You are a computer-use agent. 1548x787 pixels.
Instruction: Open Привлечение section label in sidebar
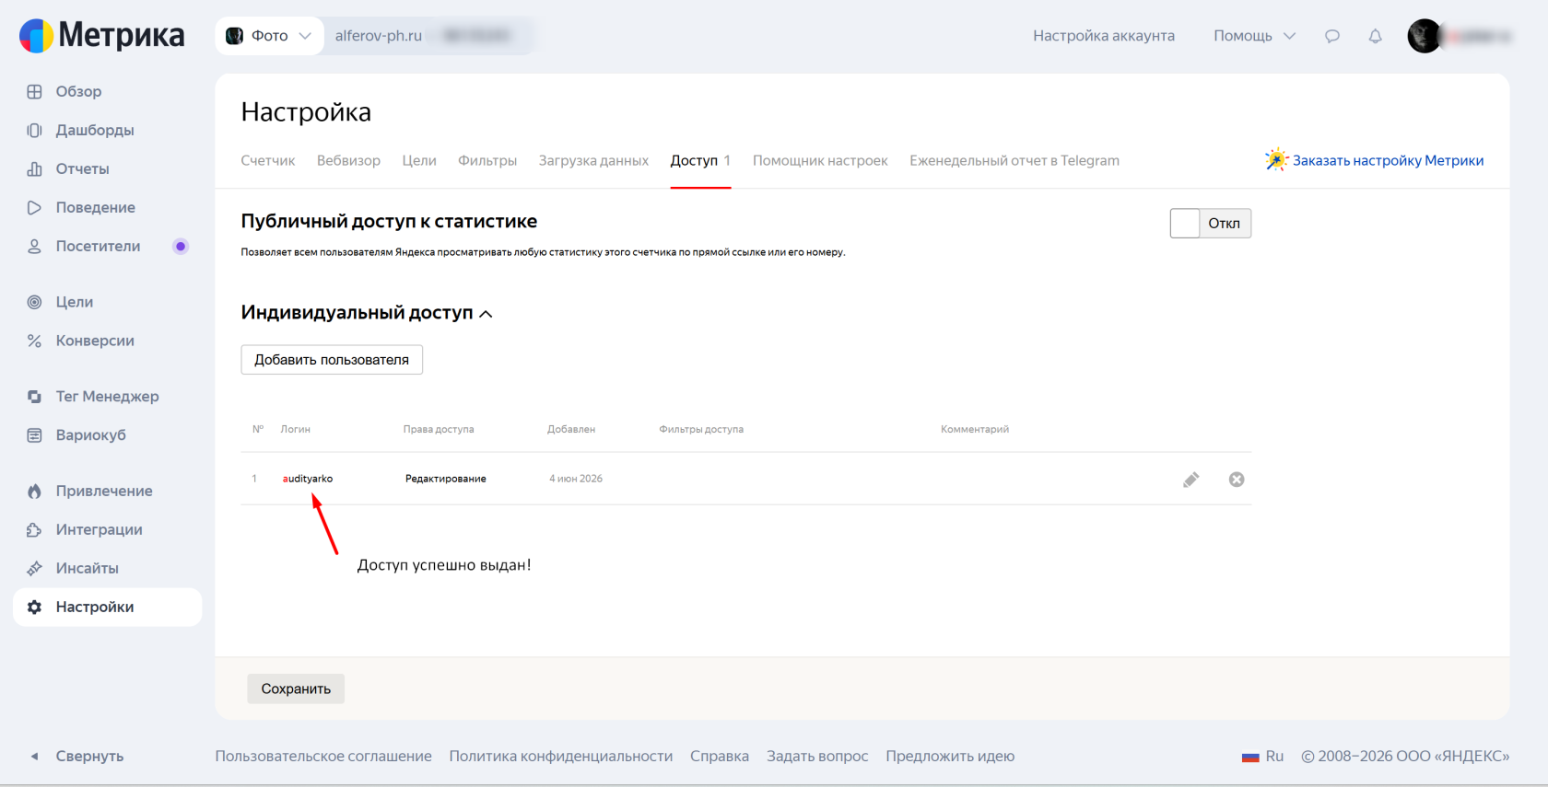pos(104,492)
